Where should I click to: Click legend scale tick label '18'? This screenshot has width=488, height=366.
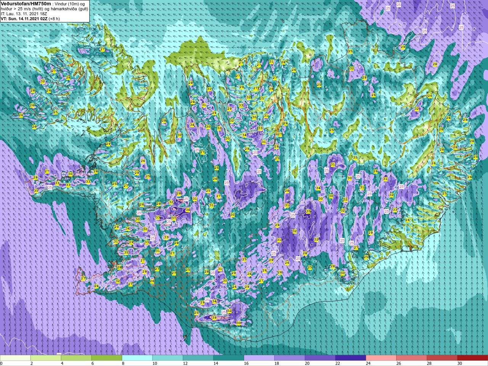pyautogui.click(x=277, y=363)
